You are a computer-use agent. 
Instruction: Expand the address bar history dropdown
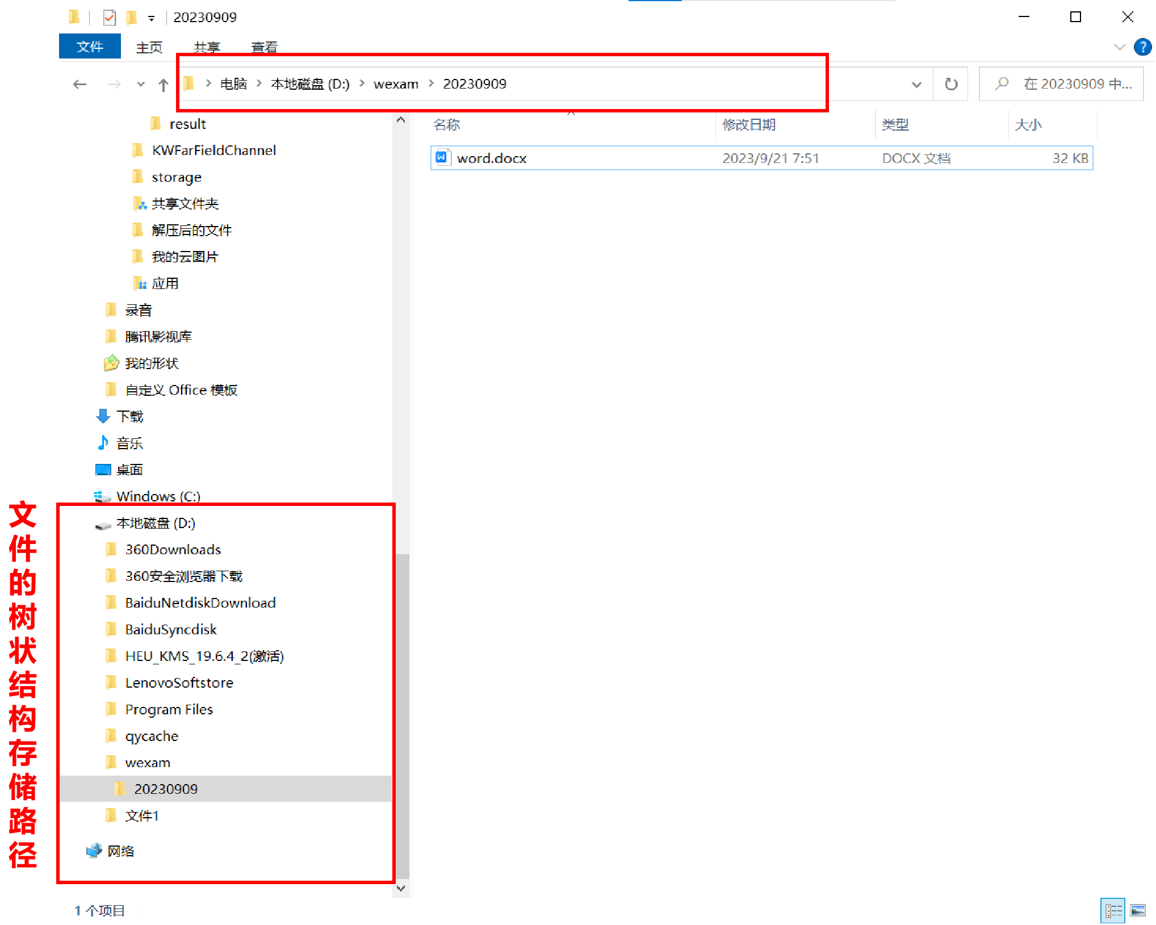(x=916, y=85)
